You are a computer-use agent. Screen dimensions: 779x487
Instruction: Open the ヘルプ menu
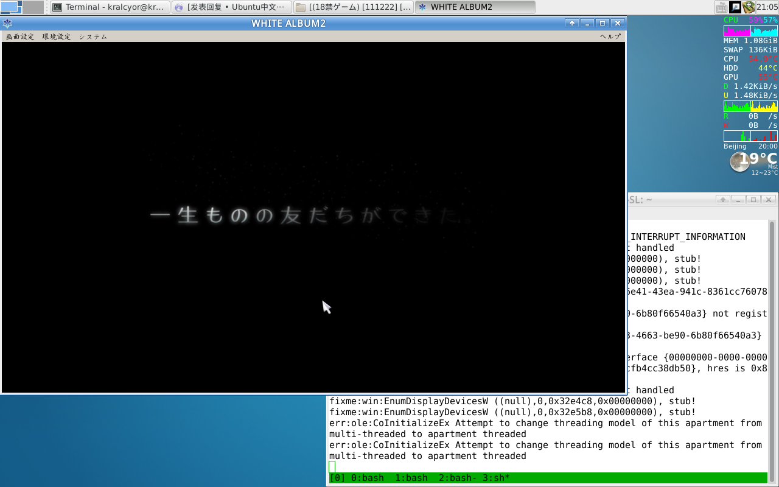[x=610, y=37]
